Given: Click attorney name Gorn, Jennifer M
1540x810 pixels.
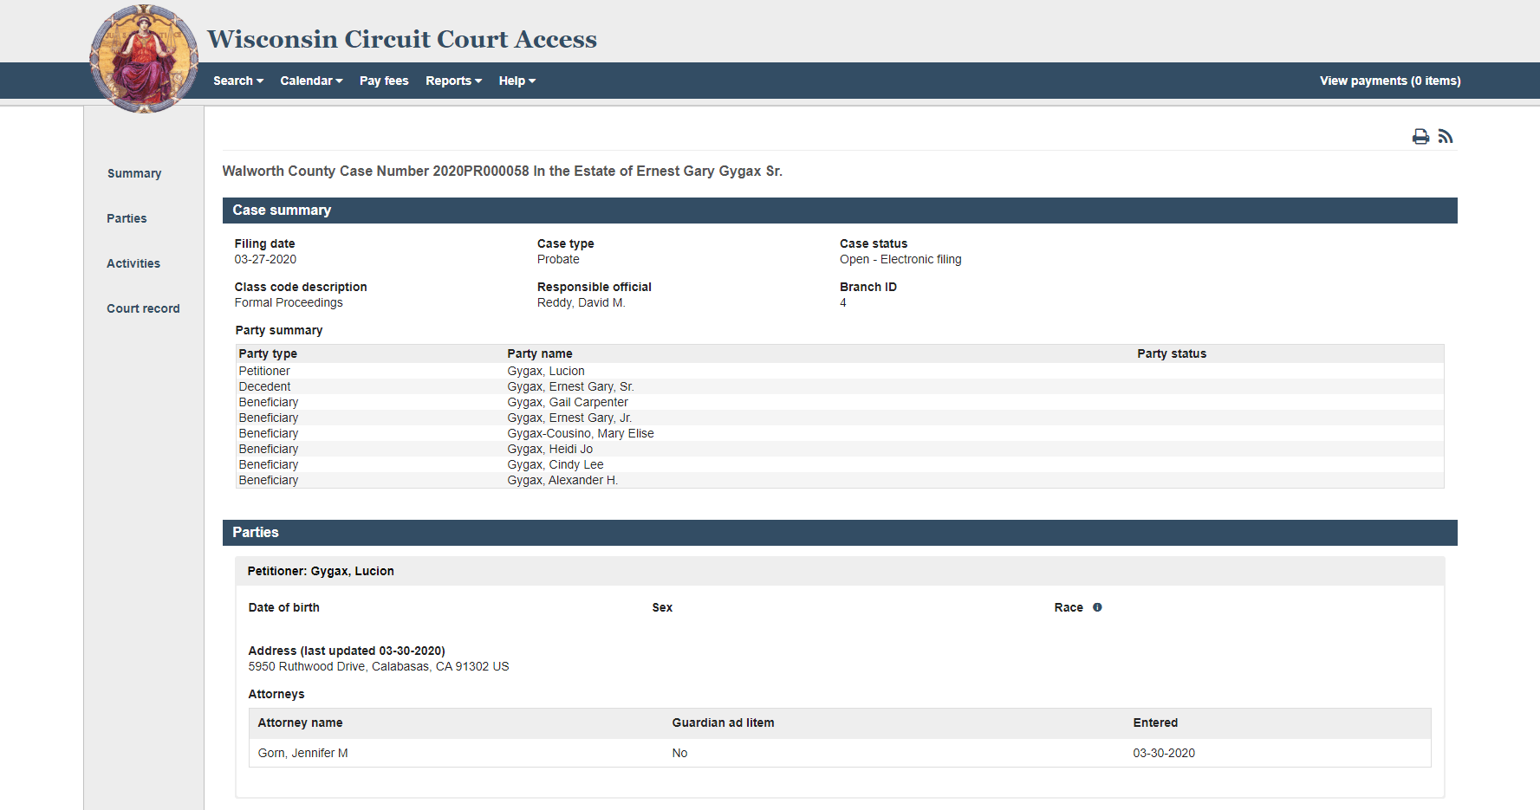Looking at the screenshot, I should [x=302, y=753].
